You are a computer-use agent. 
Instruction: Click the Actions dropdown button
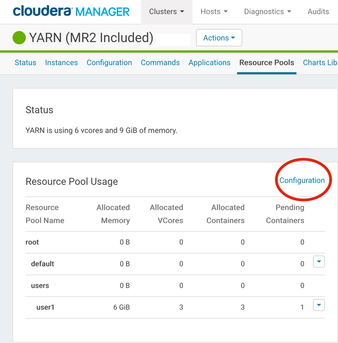click(x=219, y=38)
